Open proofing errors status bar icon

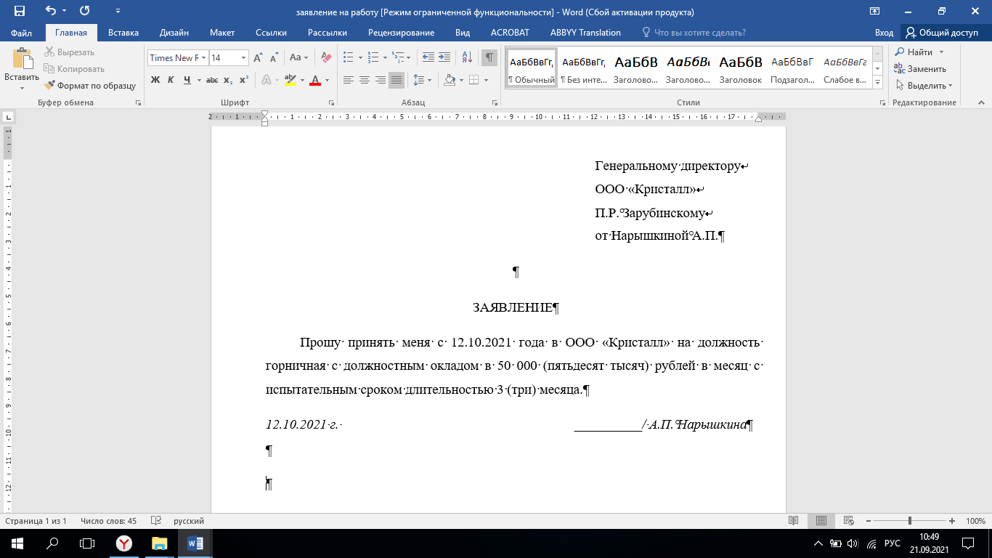pos(155,521)
